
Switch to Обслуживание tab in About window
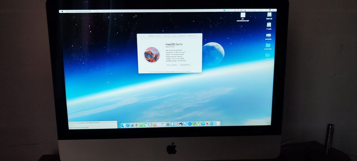[x=192, y=36]
